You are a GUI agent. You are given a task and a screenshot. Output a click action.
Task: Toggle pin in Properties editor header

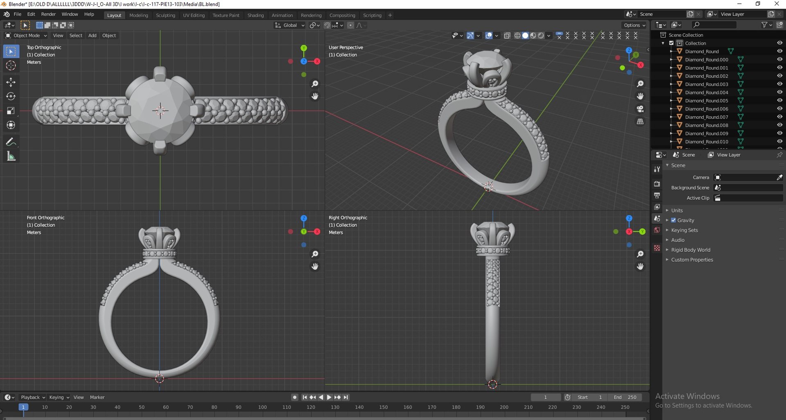point(779,155)
